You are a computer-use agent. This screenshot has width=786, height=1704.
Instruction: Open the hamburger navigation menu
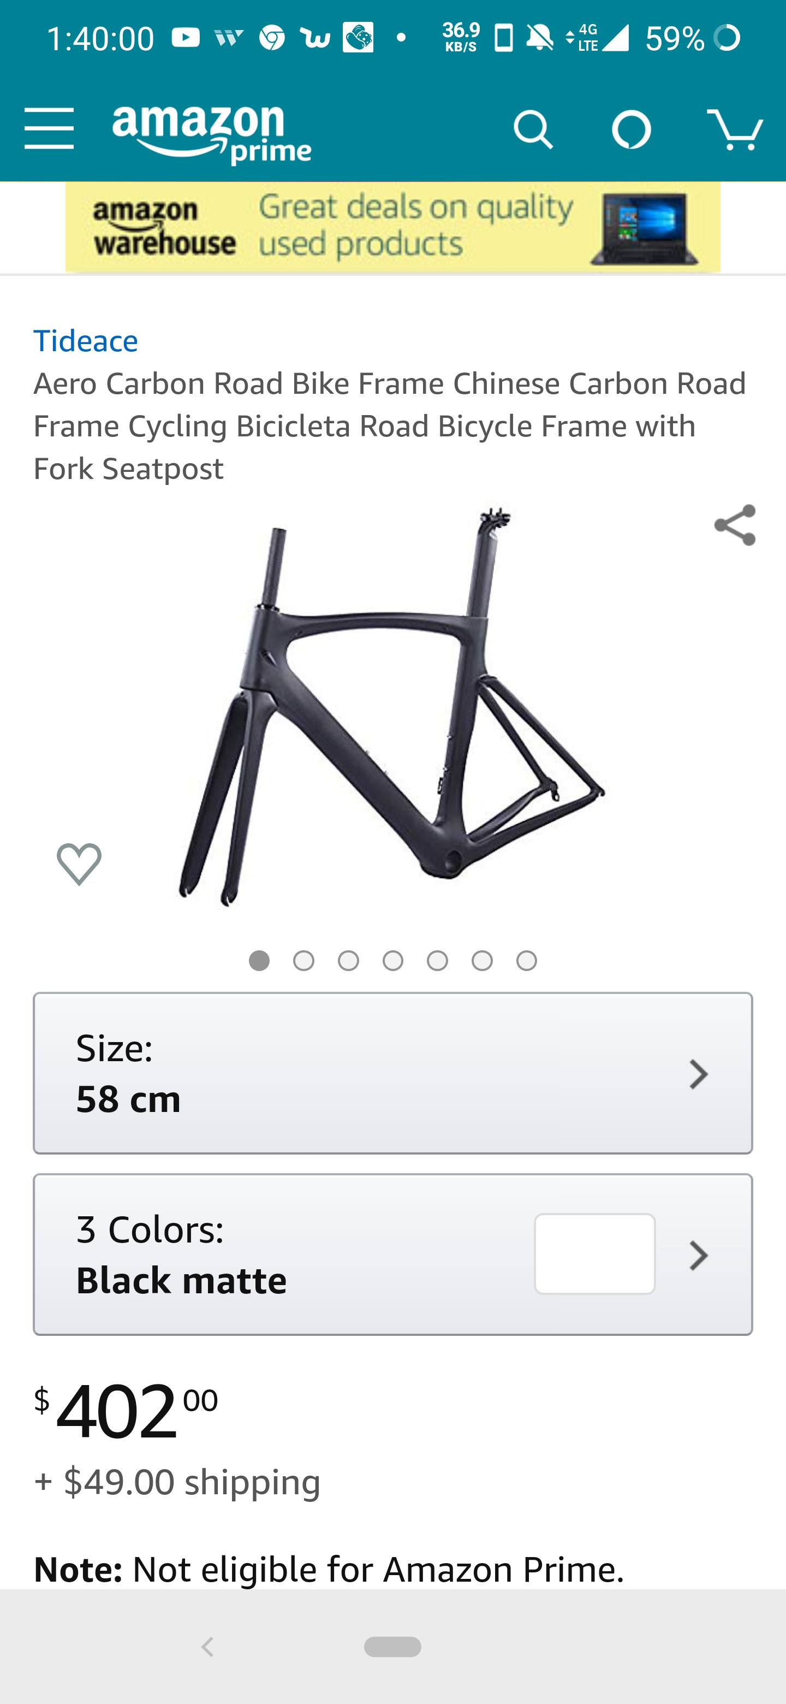pyautogui.click(x=48, y=129)
